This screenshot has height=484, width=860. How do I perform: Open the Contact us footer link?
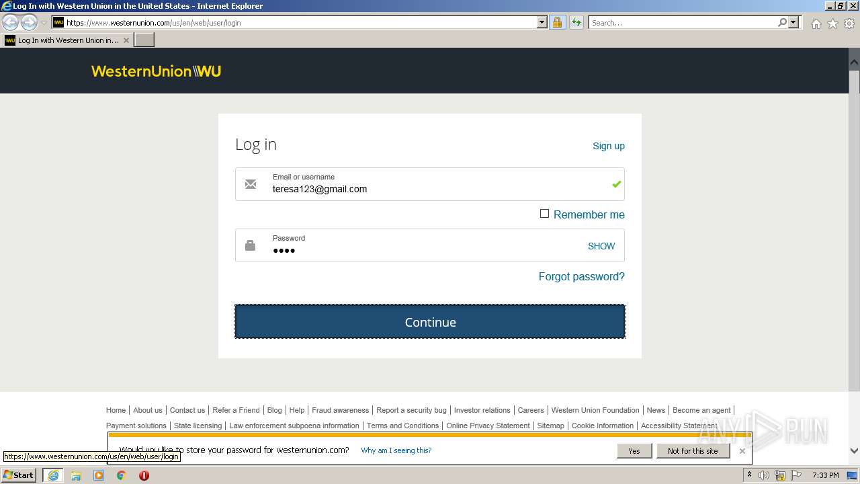(187, 410)
